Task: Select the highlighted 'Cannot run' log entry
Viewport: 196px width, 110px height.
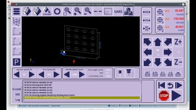Action: [x=82, y=98]
